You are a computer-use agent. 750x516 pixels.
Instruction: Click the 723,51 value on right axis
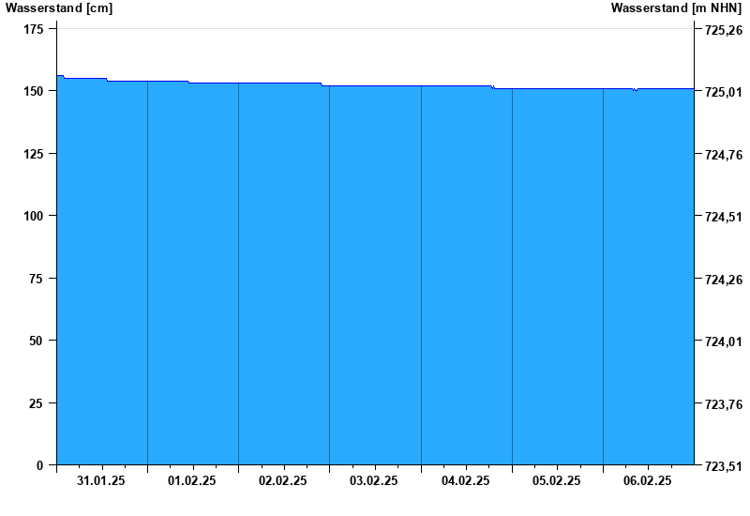724,466
